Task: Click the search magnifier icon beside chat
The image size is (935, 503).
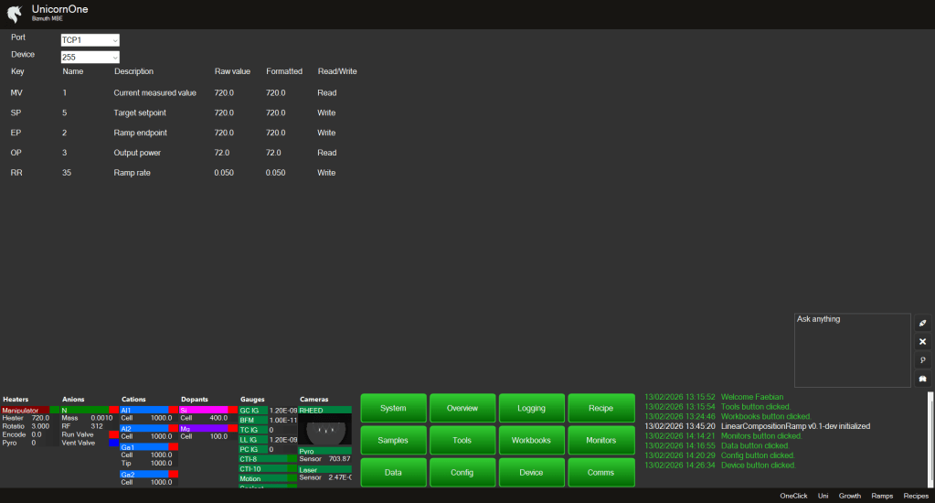Action: (x=922, y=360)
